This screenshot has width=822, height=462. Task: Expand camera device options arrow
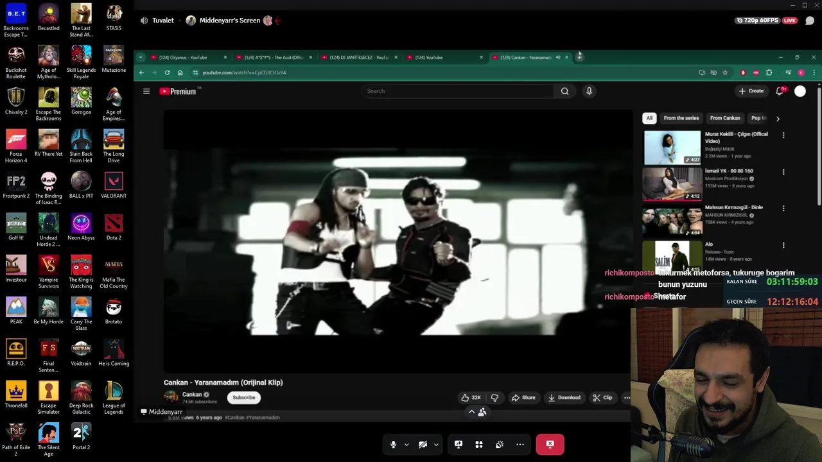[436, 445]
